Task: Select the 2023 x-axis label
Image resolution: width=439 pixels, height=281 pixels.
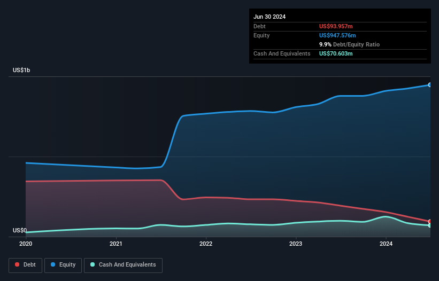Action: coord(296,244)
